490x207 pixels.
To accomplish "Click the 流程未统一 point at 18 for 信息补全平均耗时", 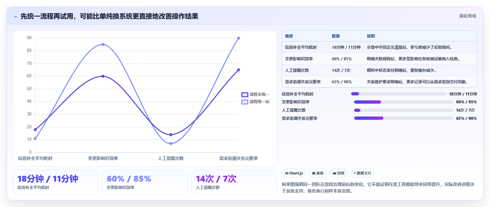I will pos(35,130).
